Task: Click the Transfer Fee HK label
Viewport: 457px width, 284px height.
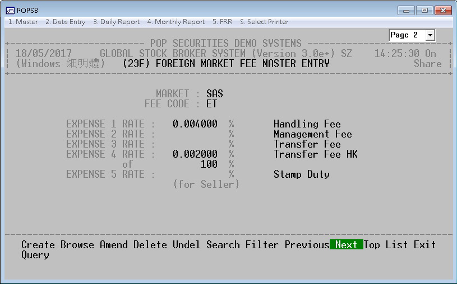Action: pos(316,154)
